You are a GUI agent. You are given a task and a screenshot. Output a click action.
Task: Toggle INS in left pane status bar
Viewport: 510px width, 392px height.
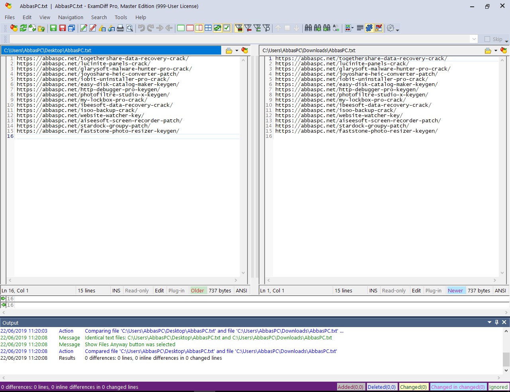(116, 290)
